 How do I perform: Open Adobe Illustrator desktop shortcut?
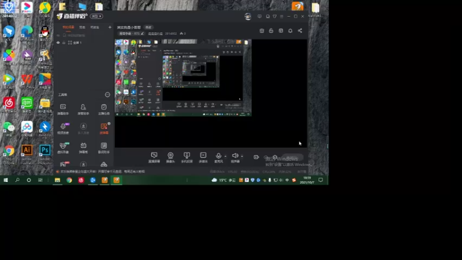(x=27, y=154)
